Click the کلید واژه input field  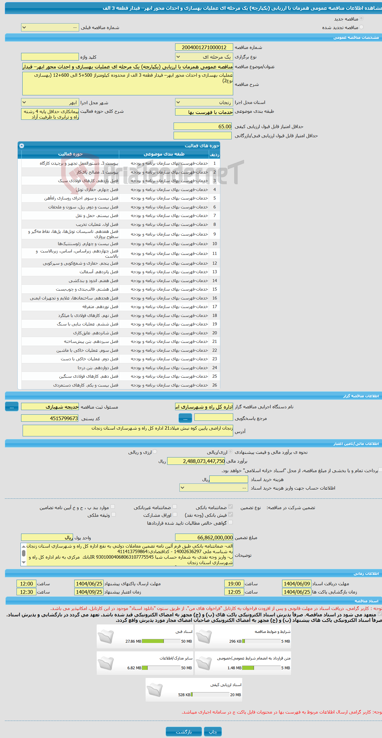click(x=50, y=57)
